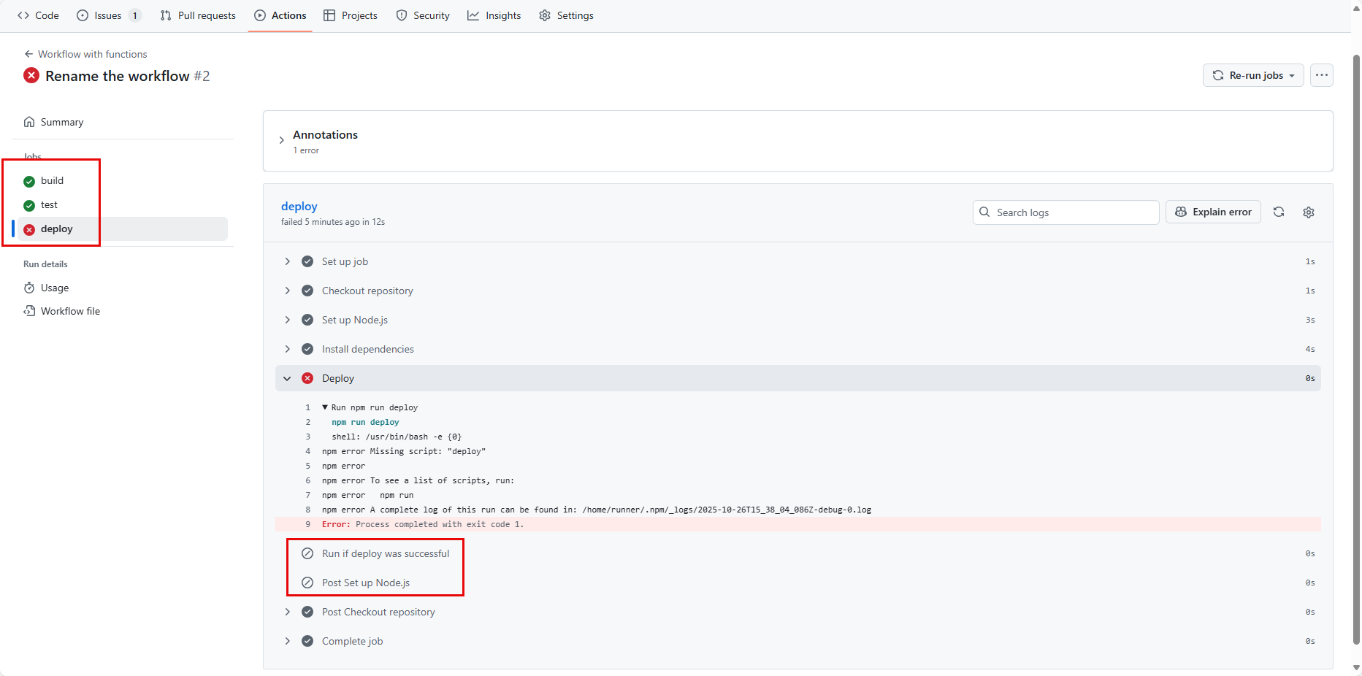
Task: Open the log settings gear icon
Action: (x=1309, y=212)
